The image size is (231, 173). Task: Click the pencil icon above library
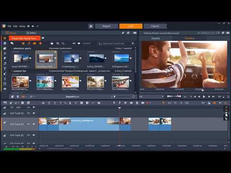click(x=123, y=33)
